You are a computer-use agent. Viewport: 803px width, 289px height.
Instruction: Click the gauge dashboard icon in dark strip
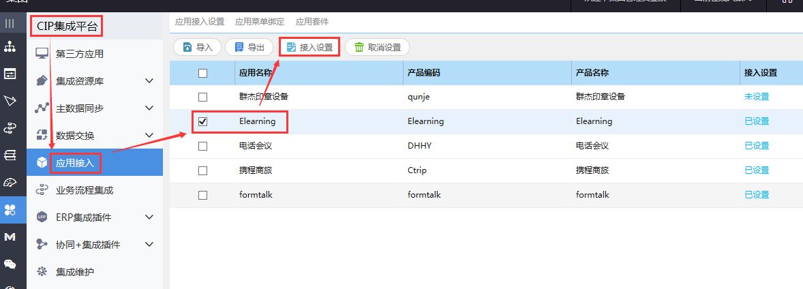tap(10, 183)
